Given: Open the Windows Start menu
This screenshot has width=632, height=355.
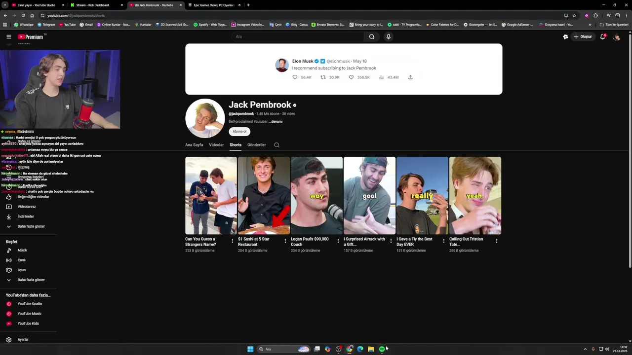Looking at the screenshot, I should click(250, 349).
